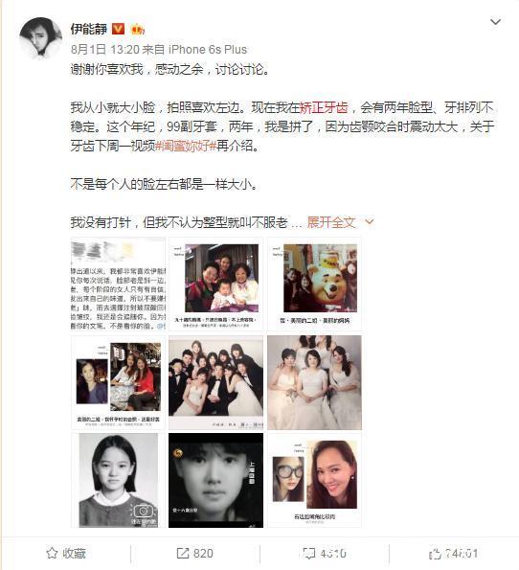Image resolution: width=519 pixels, height=570 pixels.
Task: Open the 矫正牙齿 highlighted link
Action: [x=324, y=107]
